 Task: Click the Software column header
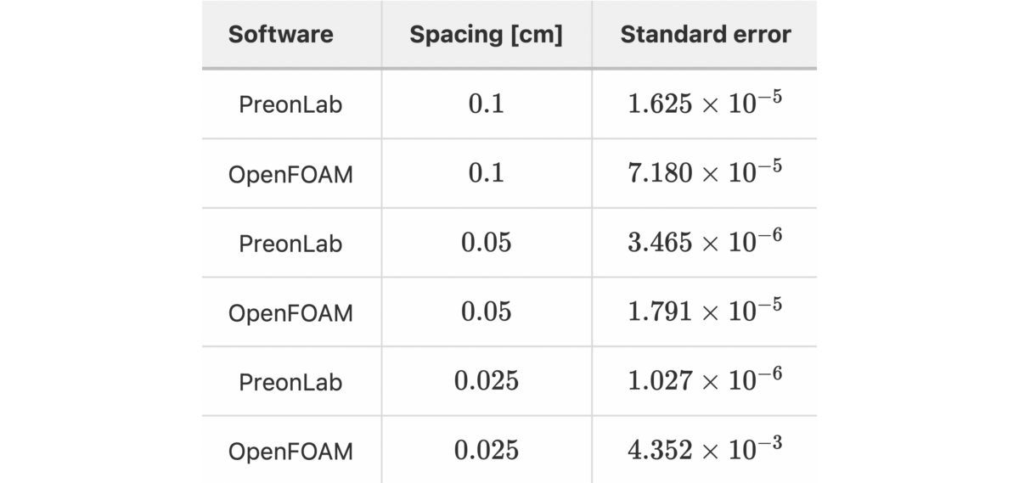coord(281,35)
